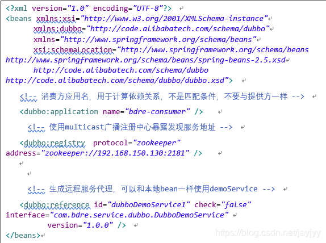The height and width of the screenshot is (243, 326).
Task: Click the closing </beans> tag
Action: tap(23, 236)
